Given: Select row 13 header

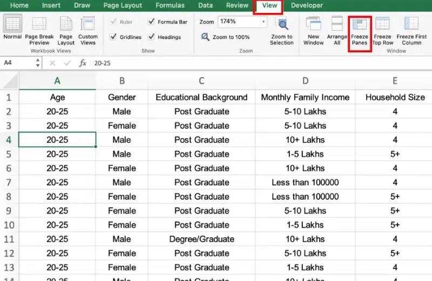Looking at the screenshot, I should [9, 267].
